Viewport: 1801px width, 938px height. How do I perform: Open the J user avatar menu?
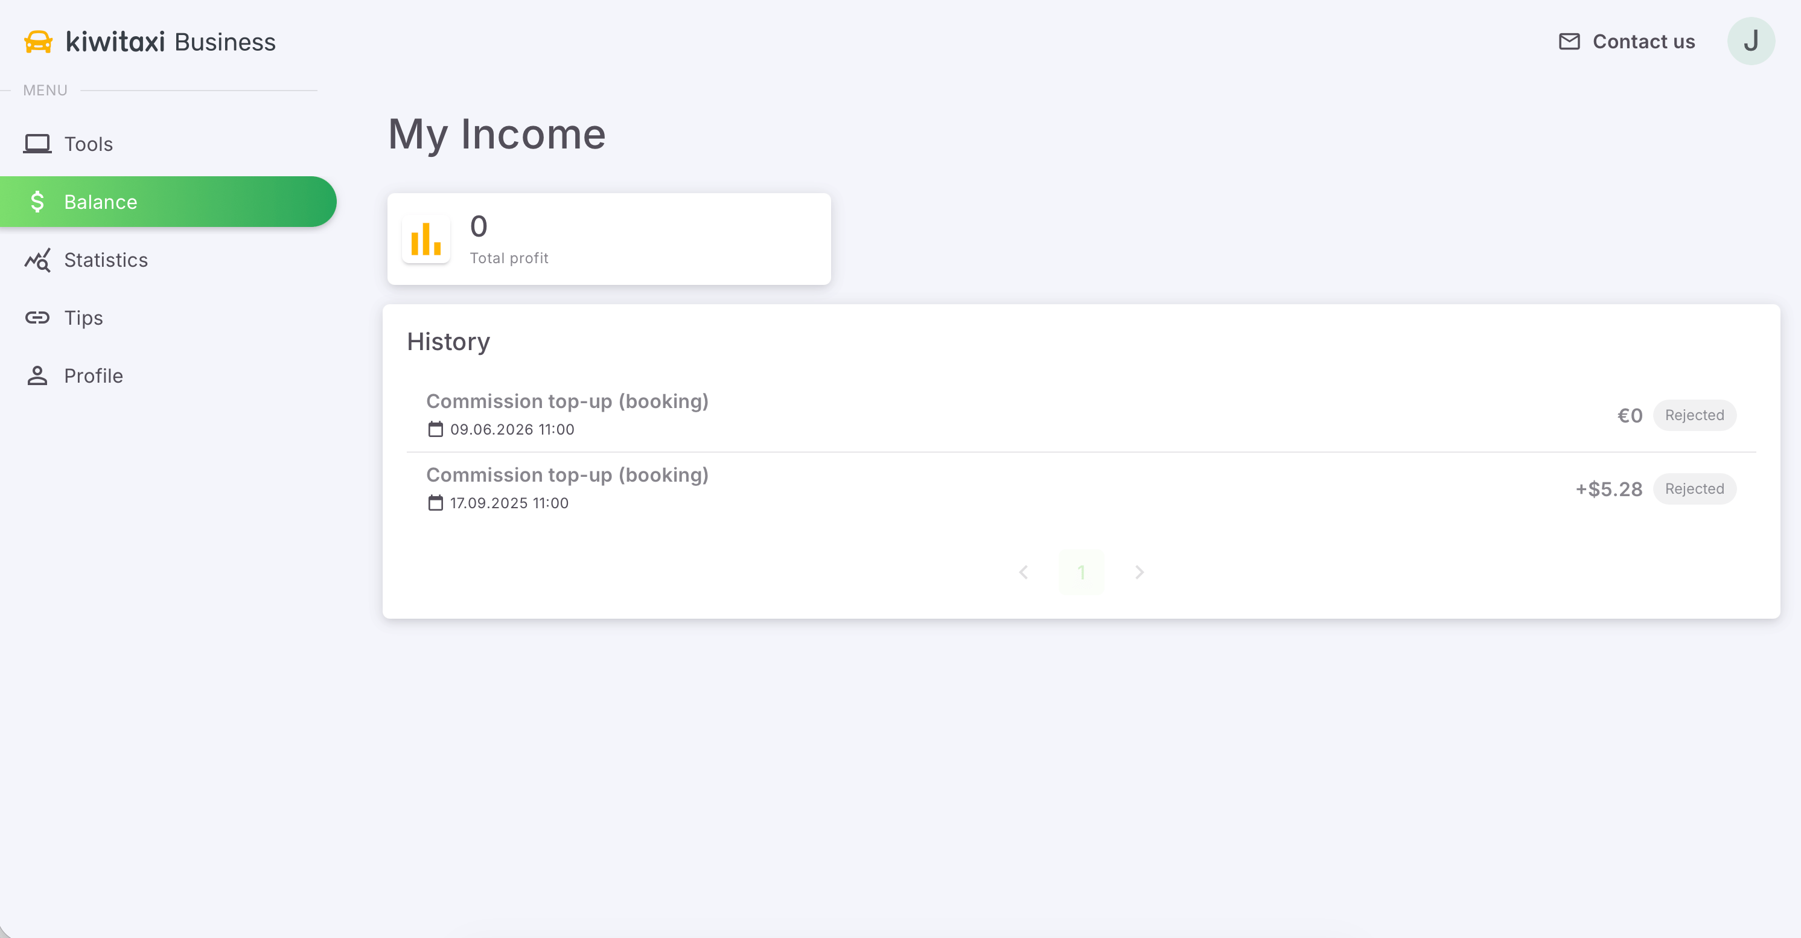click(x=1752, y=41)
